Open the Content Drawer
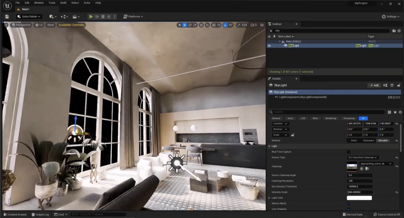This screenshot has height=218, width=404. coord(15,215)
